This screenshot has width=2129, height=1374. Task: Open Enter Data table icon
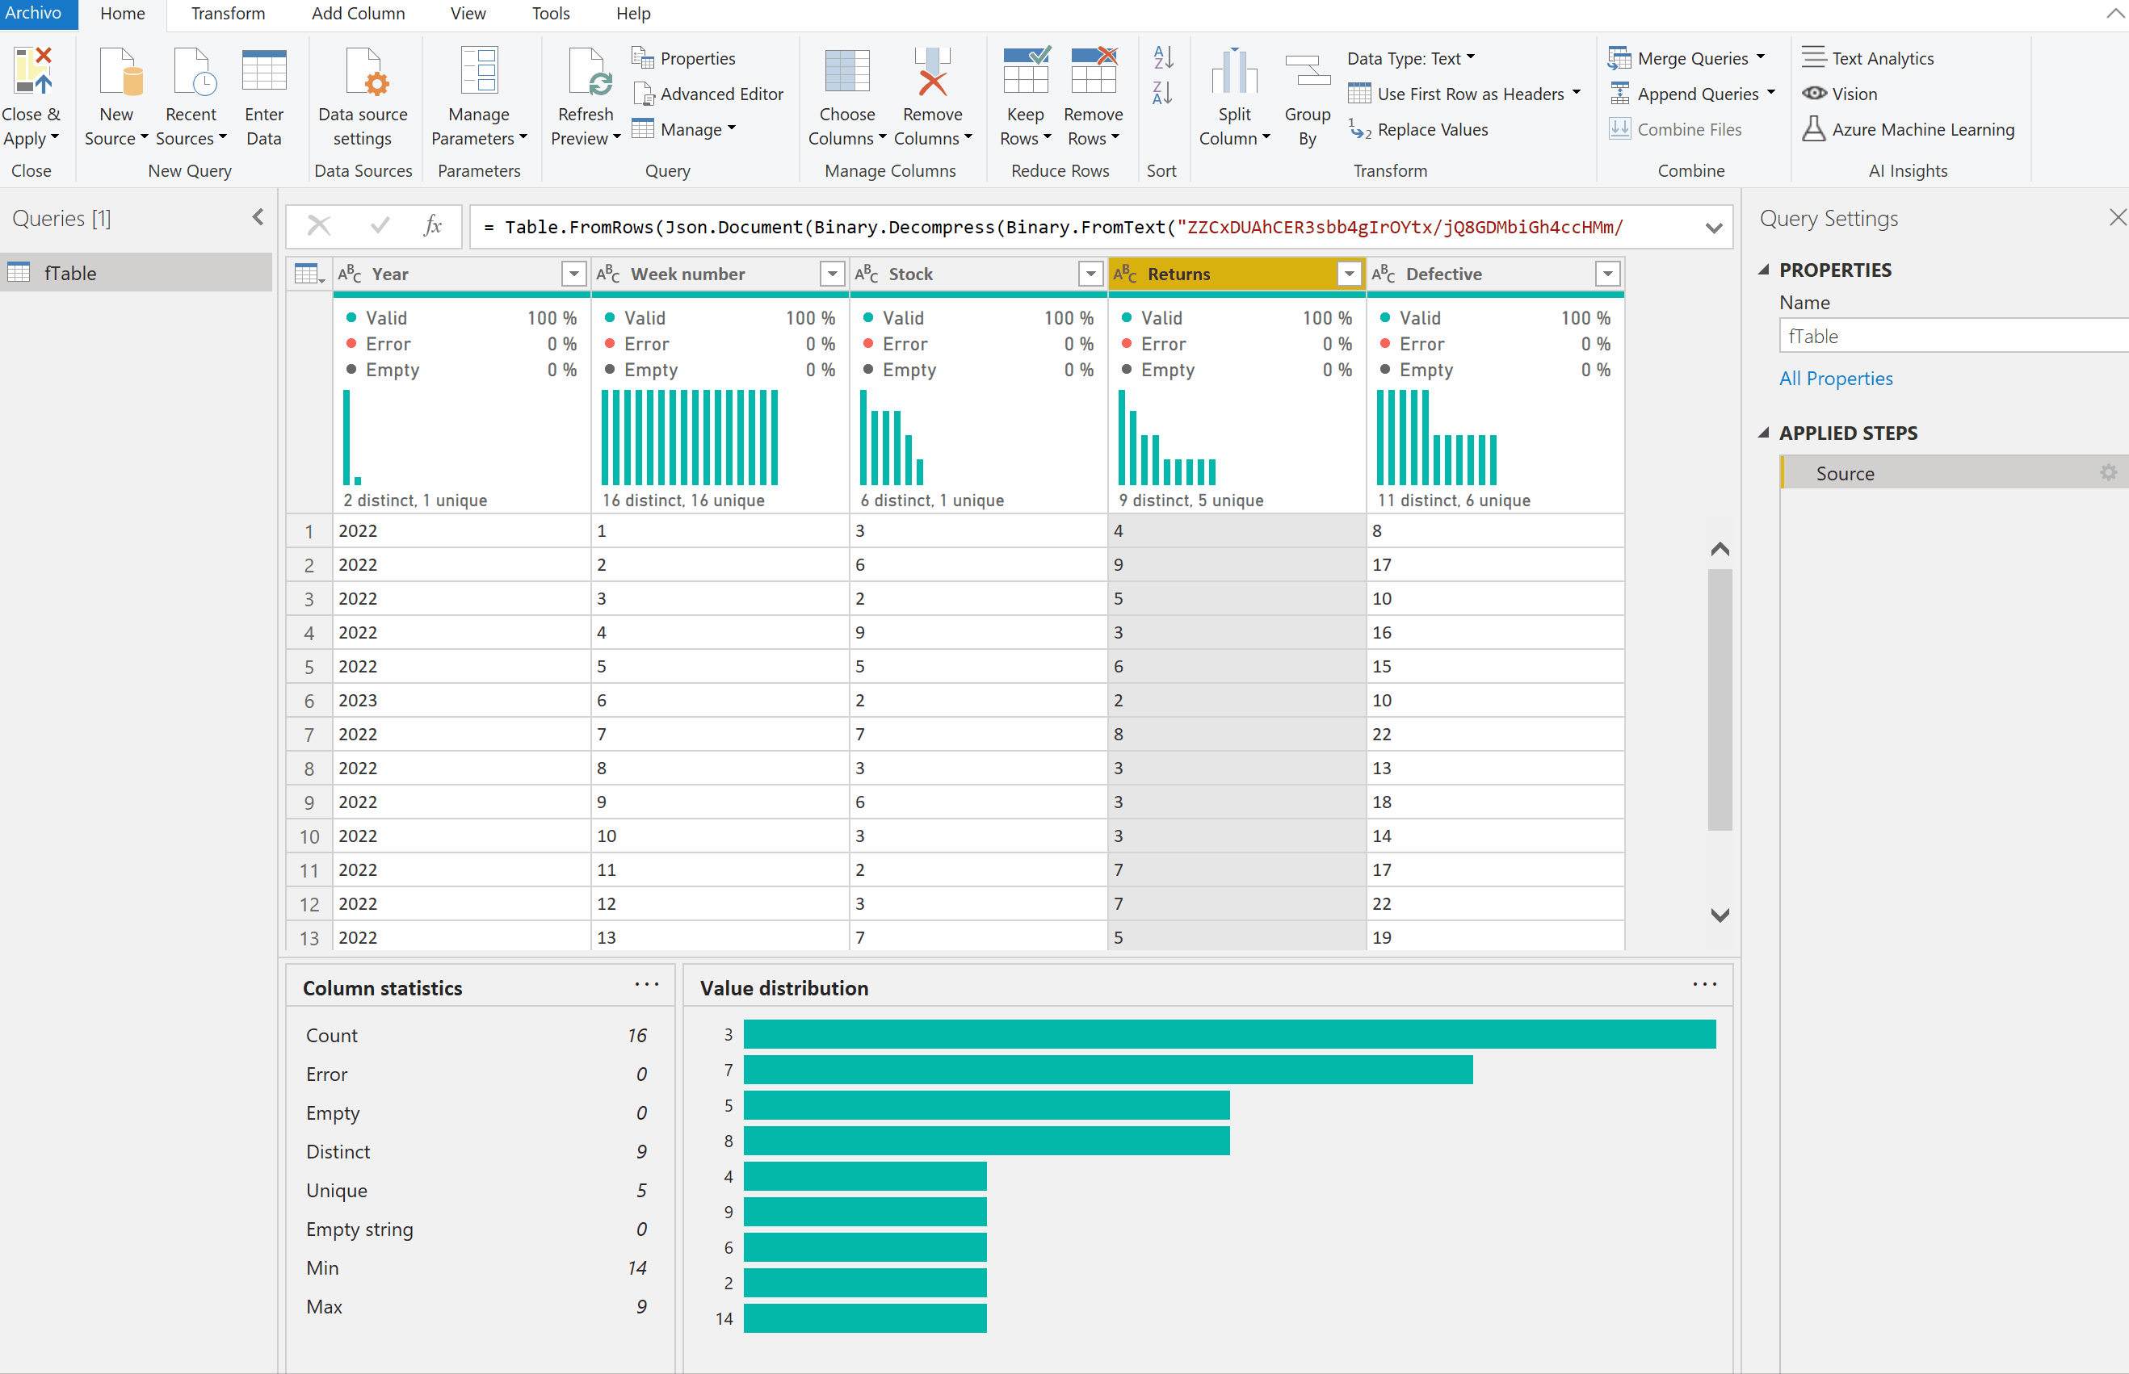coord(264,71)
